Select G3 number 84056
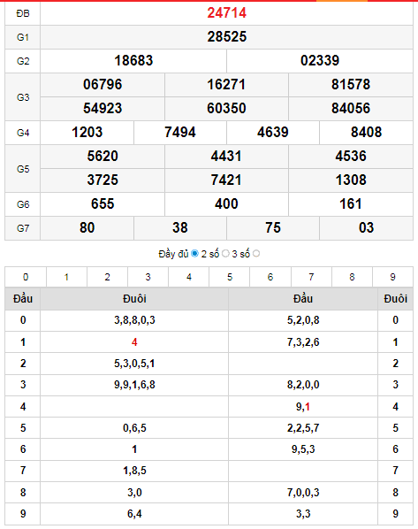The image size is (418, 529). (x=351, y=108)
